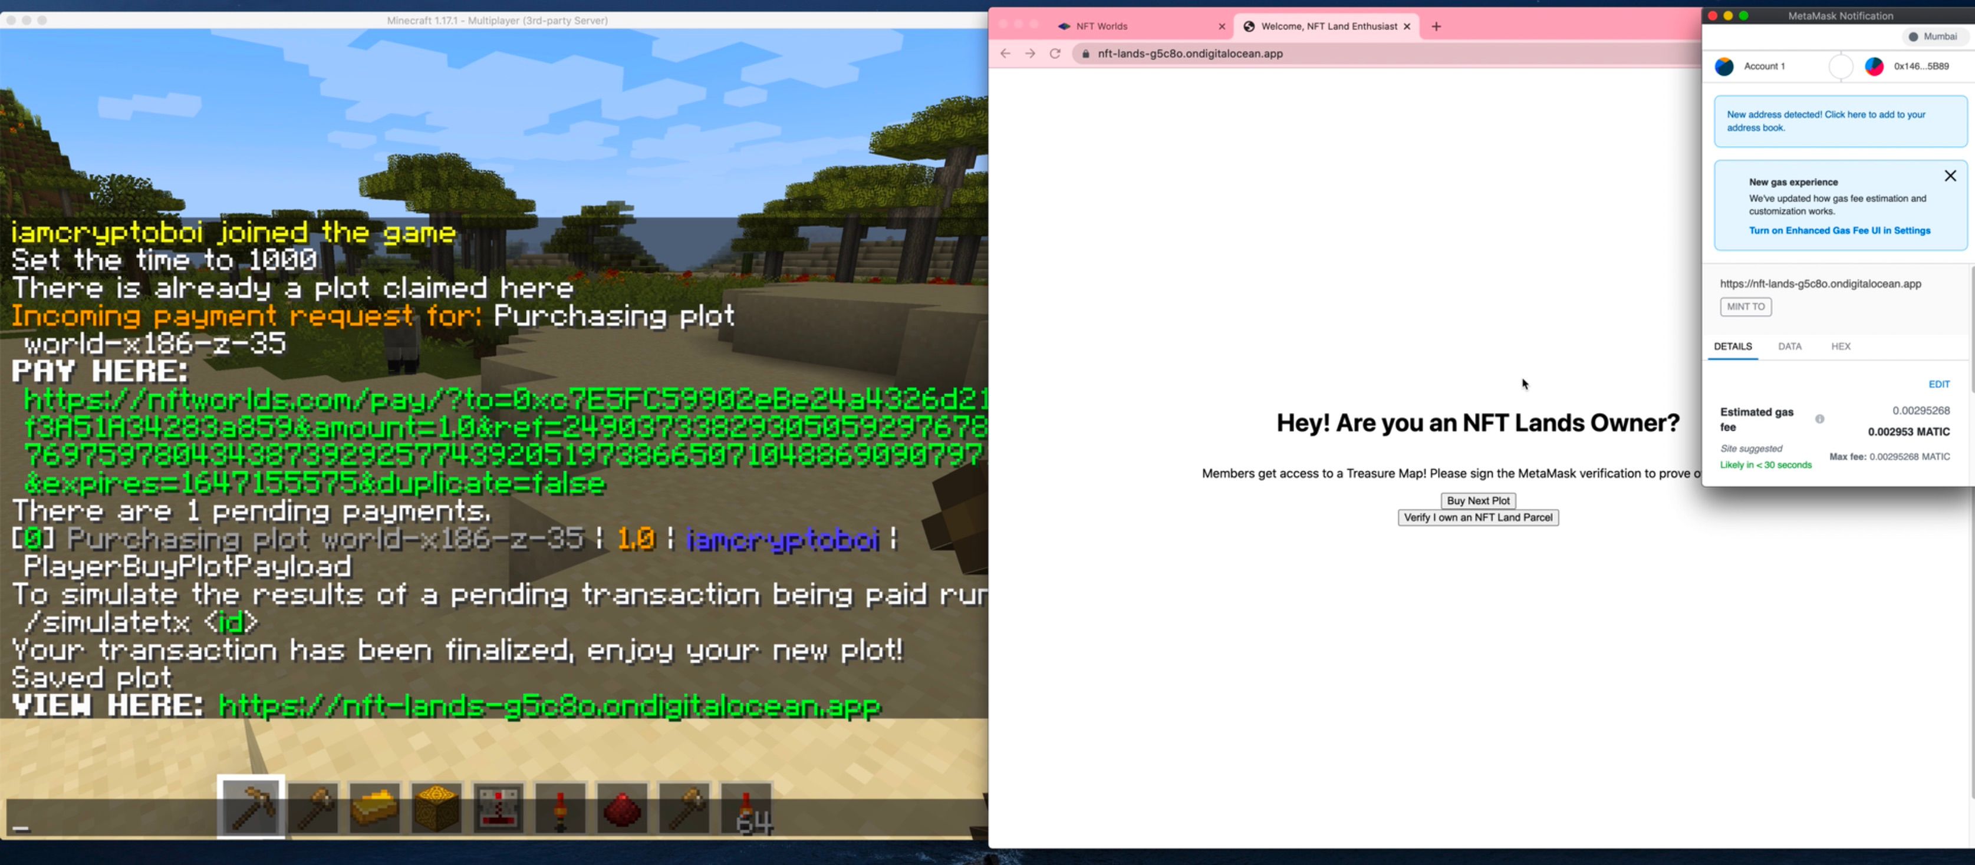Open the DETAILS tab in MetaMask
This screenshot has width=1975, height=865.
pyautogui.click(x=1733, y=346)
